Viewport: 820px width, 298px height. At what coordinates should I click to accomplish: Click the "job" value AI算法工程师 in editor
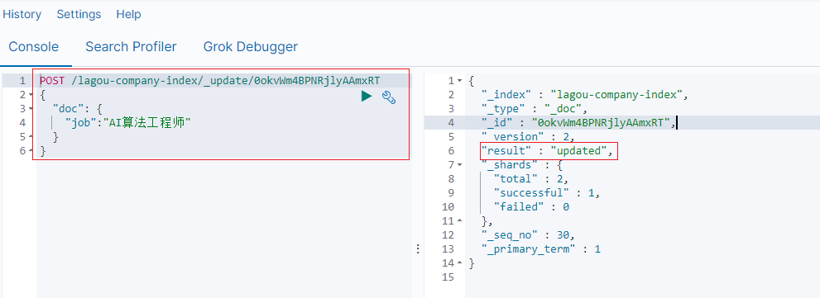pos(147,123)
